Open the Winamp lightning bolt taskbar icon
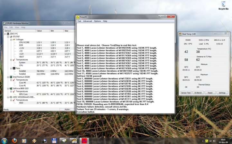This screenshot has height=144, width=232. (x=34, y=141)
